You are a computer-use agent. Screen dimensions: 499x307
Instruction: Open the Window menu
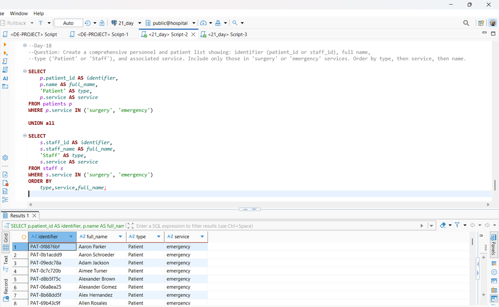[x=19, y=13]
